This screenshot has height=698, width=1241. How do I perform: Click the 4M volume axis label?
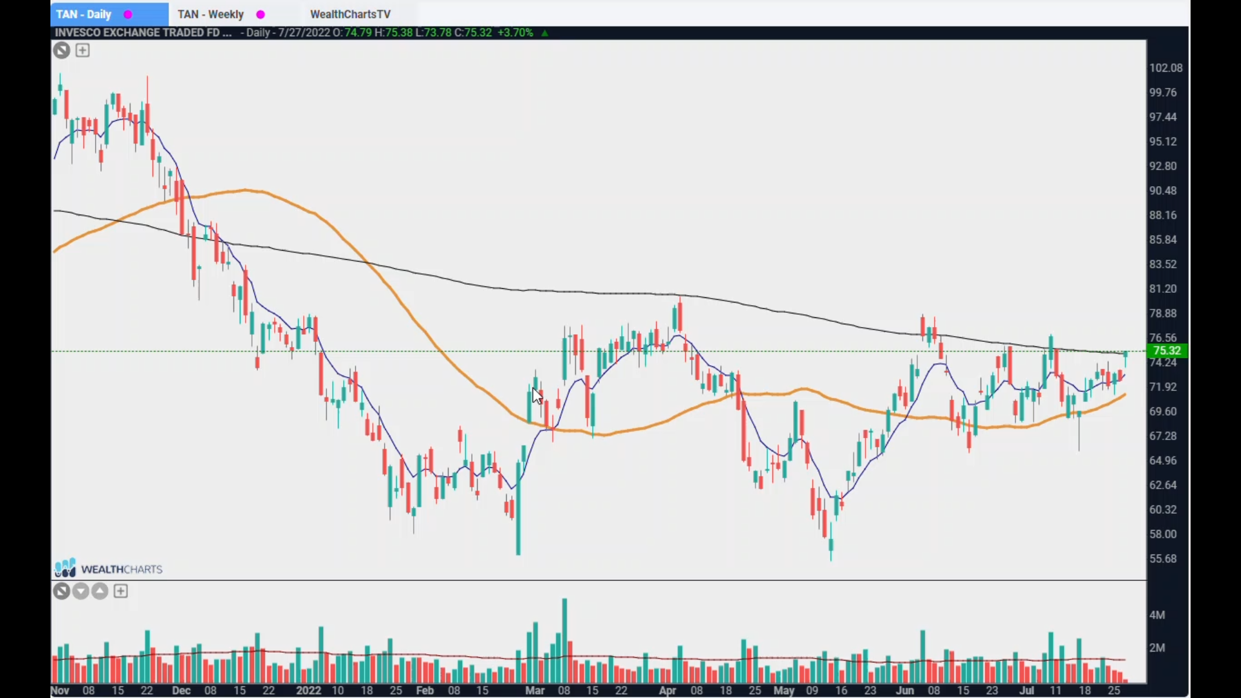tap(1157, 615)
